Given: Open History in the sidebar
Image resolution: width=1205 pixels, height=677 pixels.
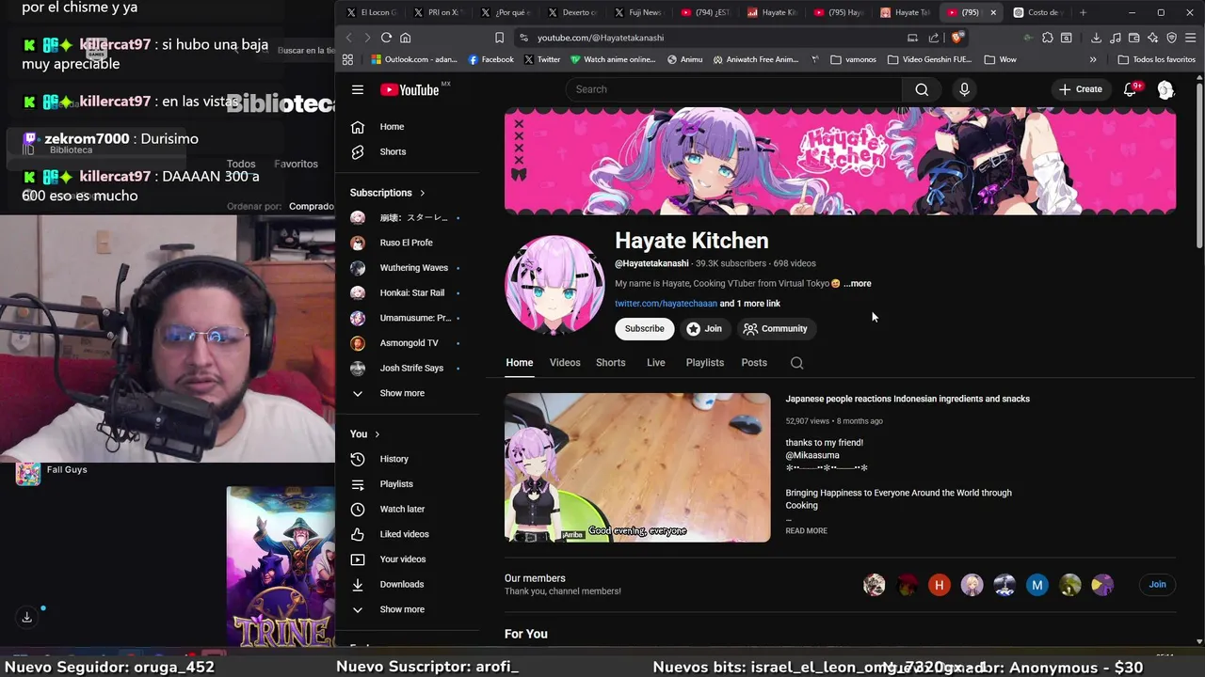Looking at the screenshot, I should click(x=394, y=459).
